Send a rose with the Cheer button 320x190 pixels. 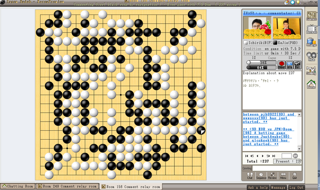(x=281, y=65)
